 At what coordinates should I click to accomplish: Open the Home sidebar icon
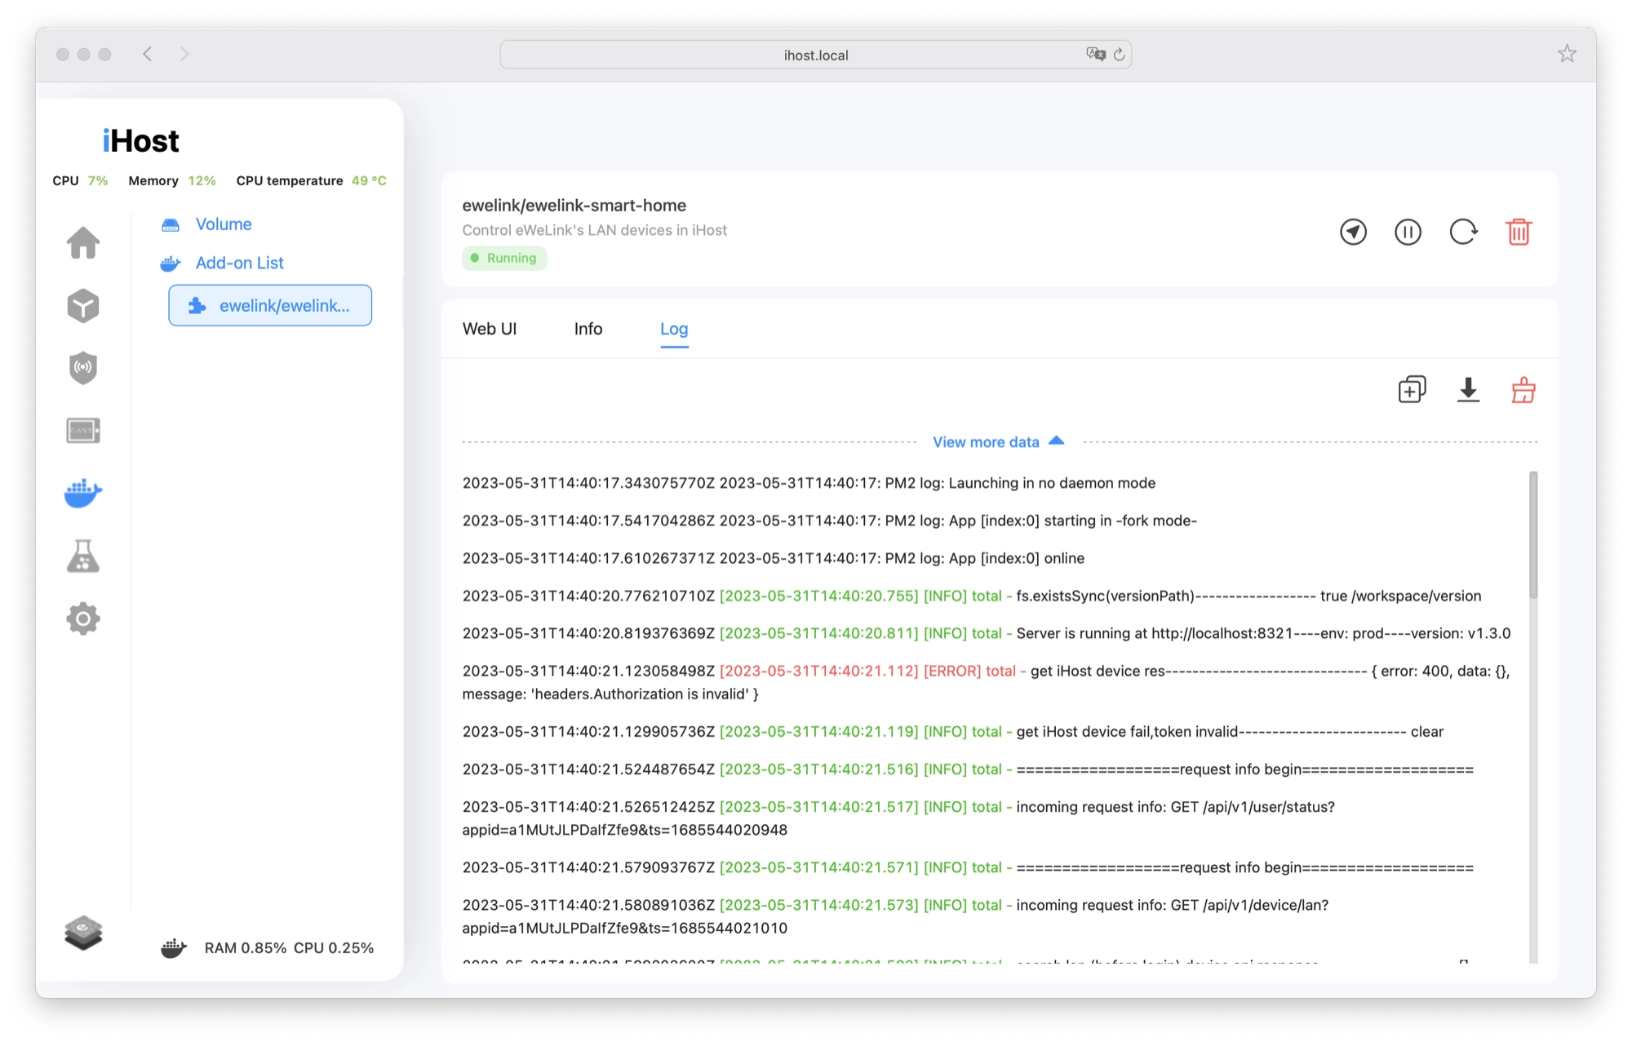coord(83,242)
